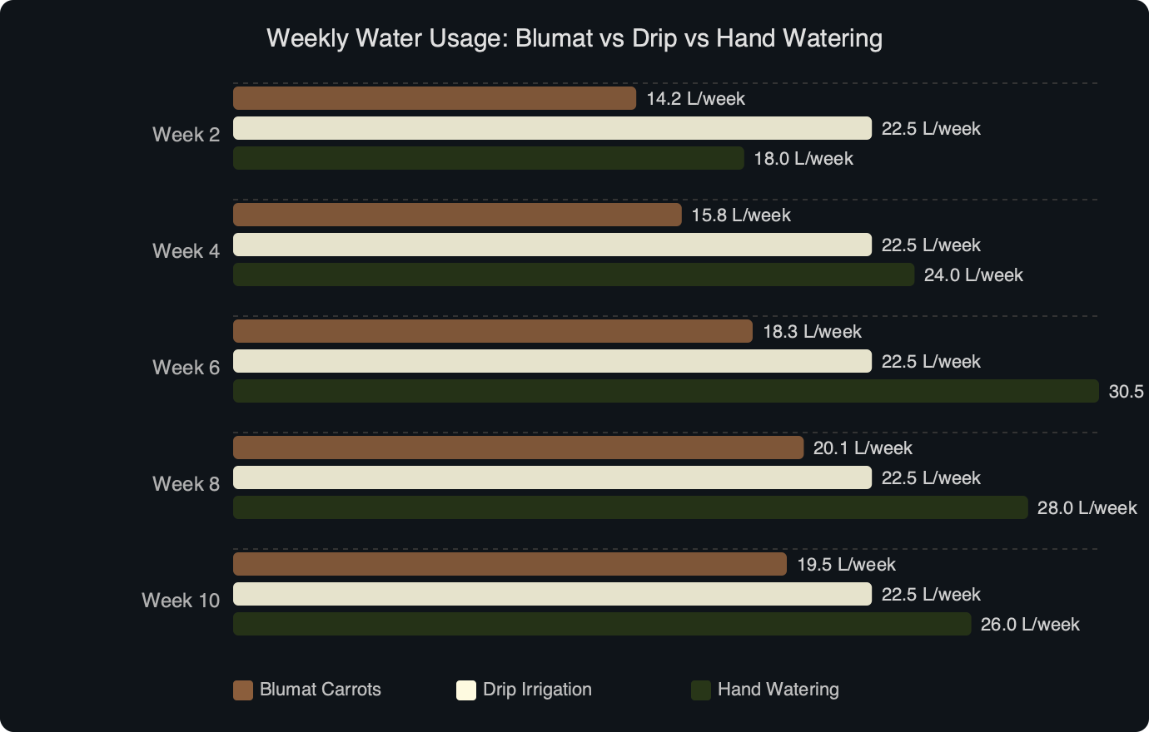Image resolution: width=1149 pixels, height=732 pixels.
Task: Toggle the Drip Irrigation legend label
Action: point(537,690)
